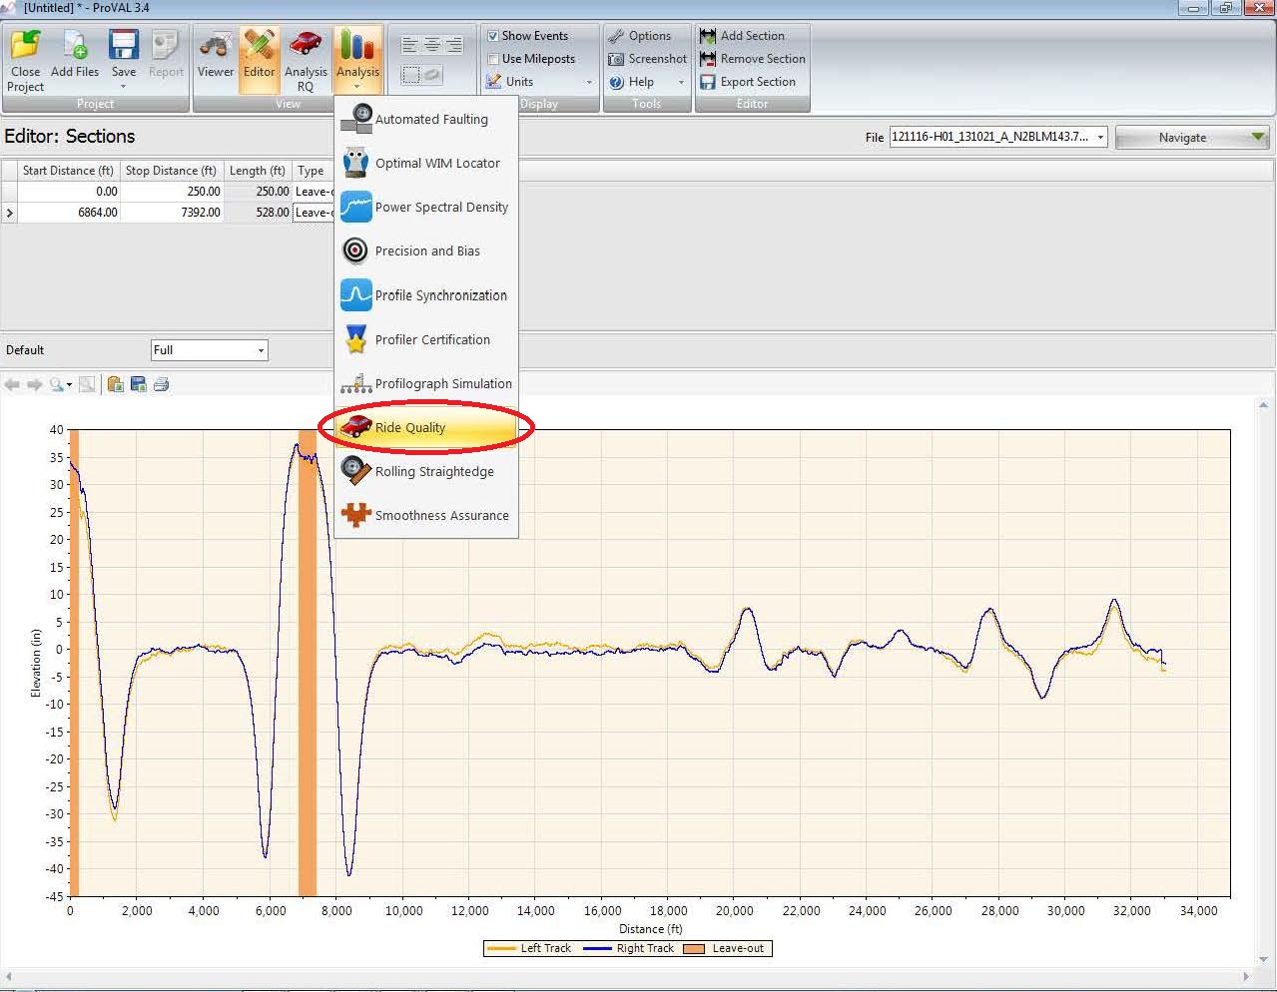Click the Length (ft) column header
1277x992 pixels.
click(258, 171)
